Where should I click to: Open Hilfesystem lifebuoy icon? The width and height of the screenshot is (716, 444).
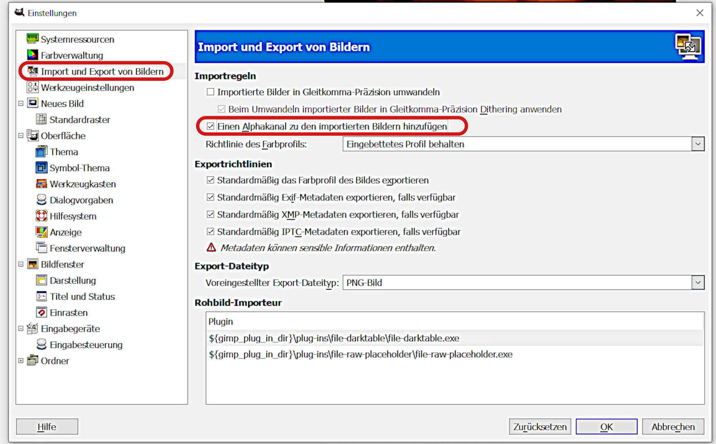(x=42, y=216)
